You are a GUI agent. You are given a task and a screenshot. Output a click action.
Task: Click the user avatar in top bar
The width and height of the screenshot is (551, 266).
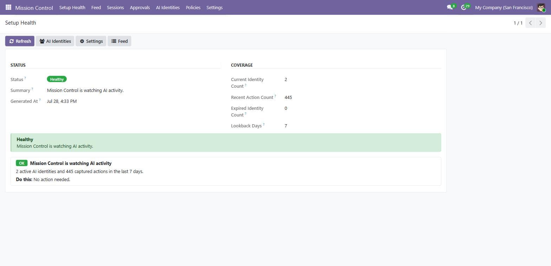tap(541, 7)
